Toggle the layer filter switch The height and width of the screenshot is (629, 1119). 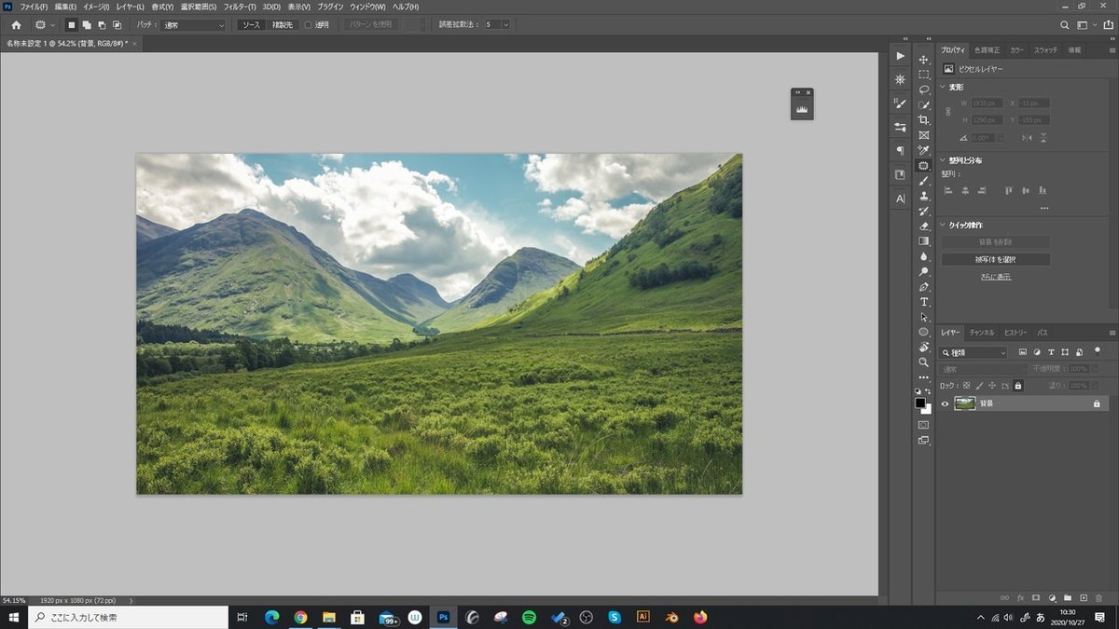pyautogui.click(x=1098, y=351)
